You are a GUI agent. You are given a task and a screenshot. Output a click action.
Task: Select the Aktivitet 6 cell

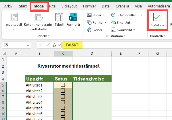point(39,114)
